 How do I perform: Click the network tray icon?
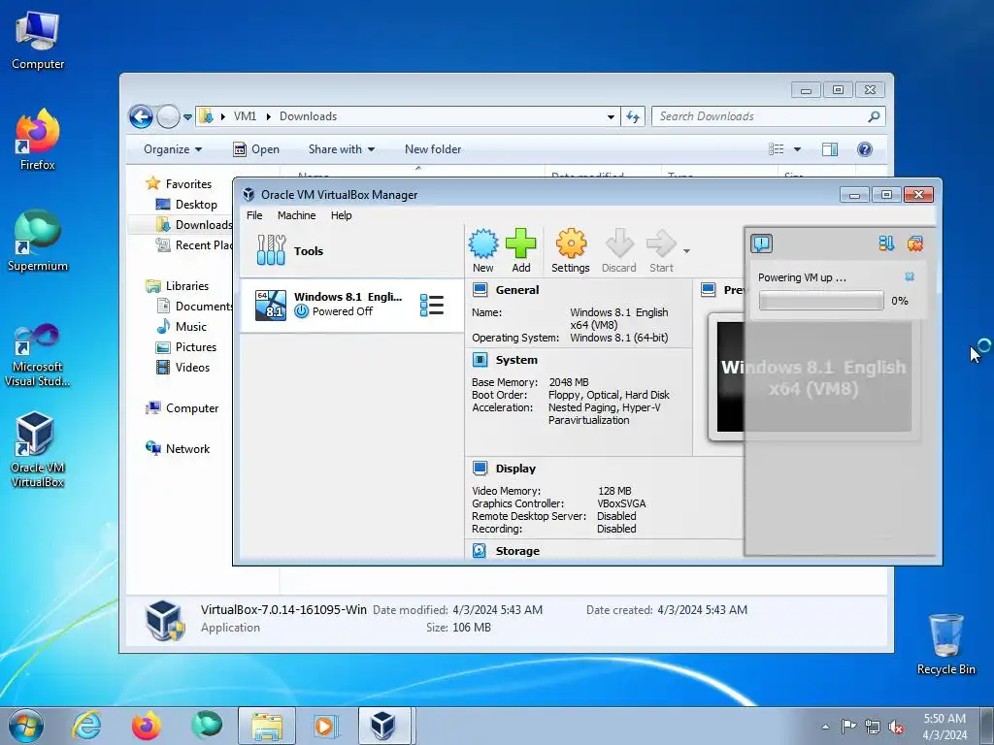point(873,727)
